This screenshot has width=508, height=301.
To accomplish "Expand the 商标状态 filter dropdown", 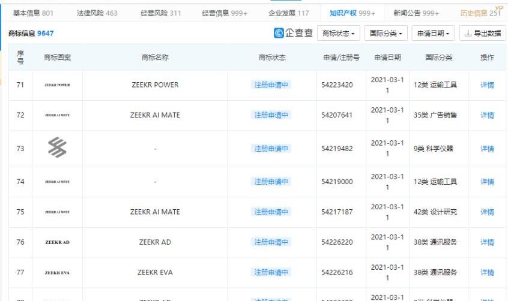I will (x=339, y=34).
